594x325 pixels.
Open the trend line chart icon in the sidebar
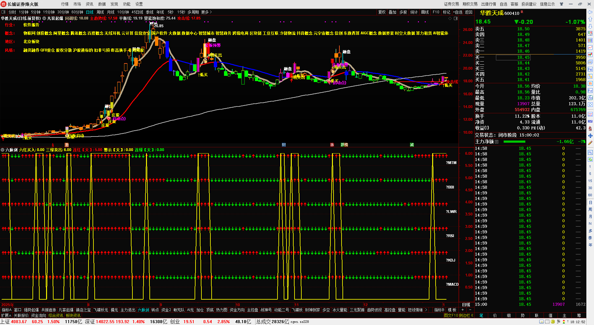point(590,47)
